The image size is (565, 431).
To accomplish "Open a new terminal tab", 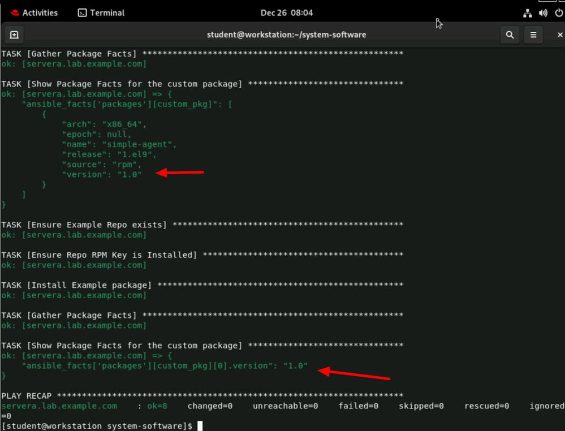I will coord(14,35).
